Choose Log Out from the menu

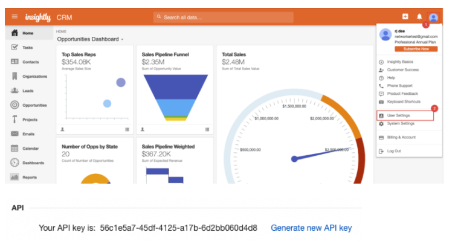tap(393, 151)
